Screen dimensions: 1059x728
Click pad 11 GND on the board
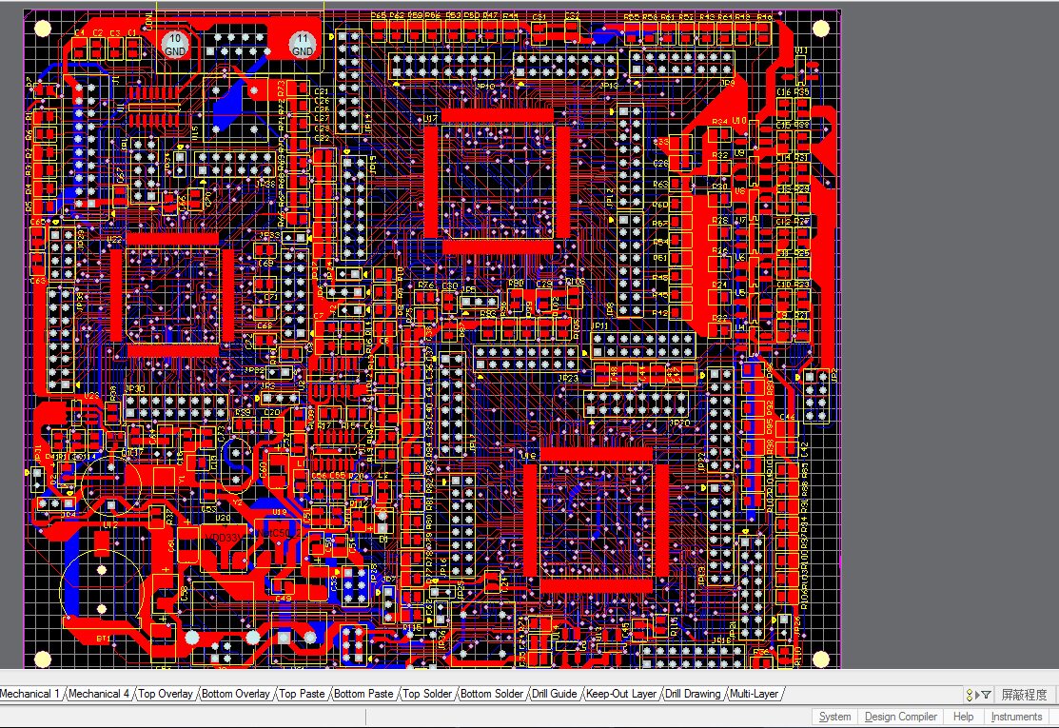coord(302,46)
